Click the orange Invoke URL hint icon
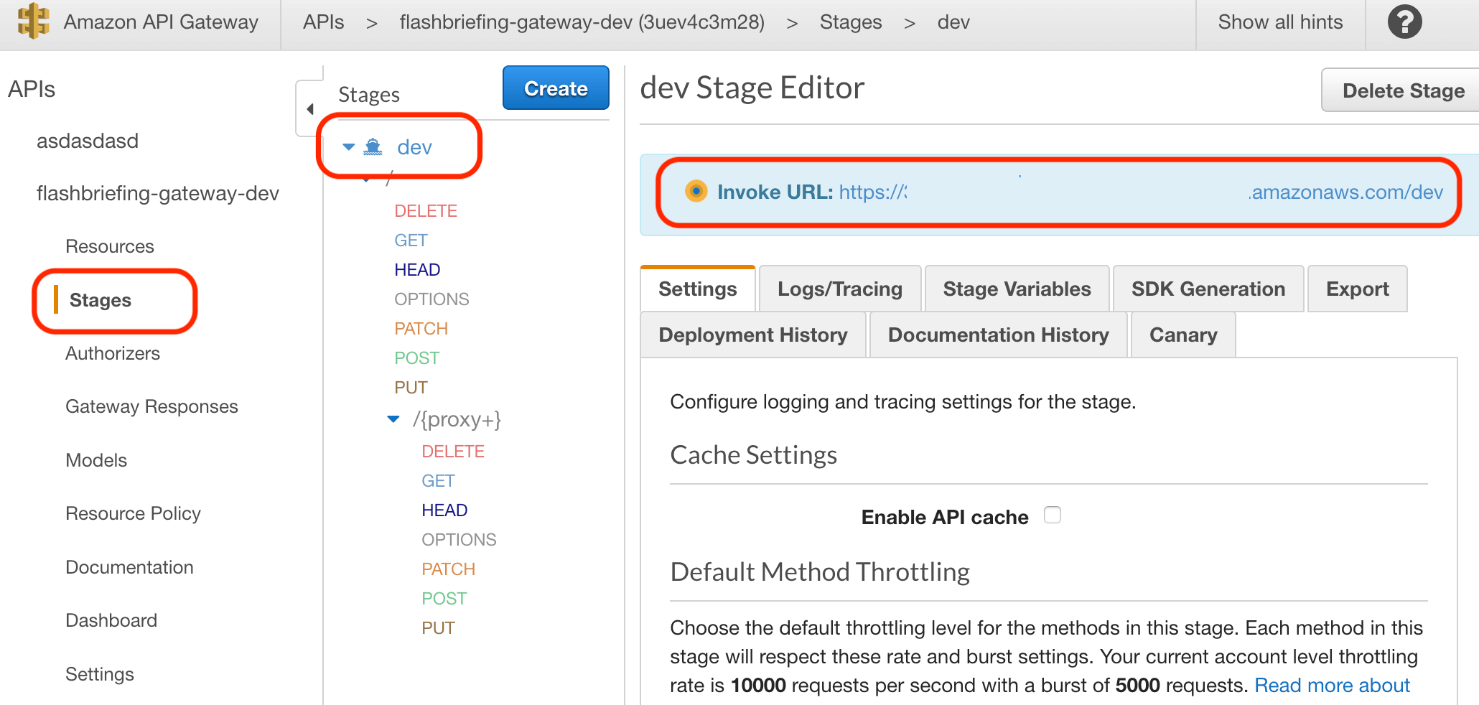 point(696,191)
